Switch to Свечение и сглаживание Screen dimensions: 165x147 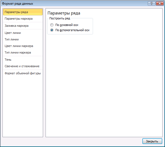23,66
